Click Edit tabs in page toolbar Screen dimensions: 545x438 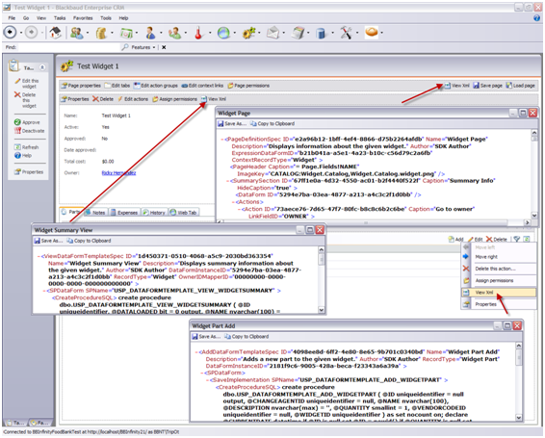point(117,86)
